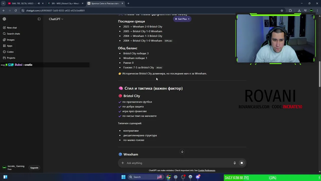Switch to the BRI - WRE Bristol City tab
The height and width of the screenshot is (181, 321).
click(x=65, y=4)
